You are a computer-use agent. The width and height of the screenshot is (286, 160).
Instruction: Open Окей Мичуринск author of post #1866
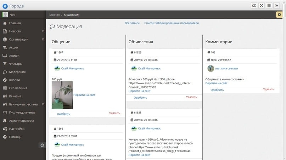pyautogui.click(x=72, y=144)
